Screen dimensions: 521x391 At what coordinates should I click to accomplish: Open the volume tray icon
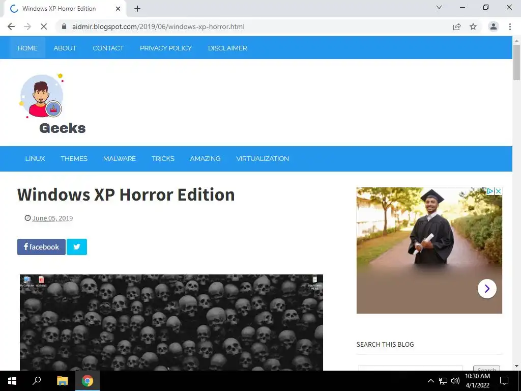[x=455, y=381]
